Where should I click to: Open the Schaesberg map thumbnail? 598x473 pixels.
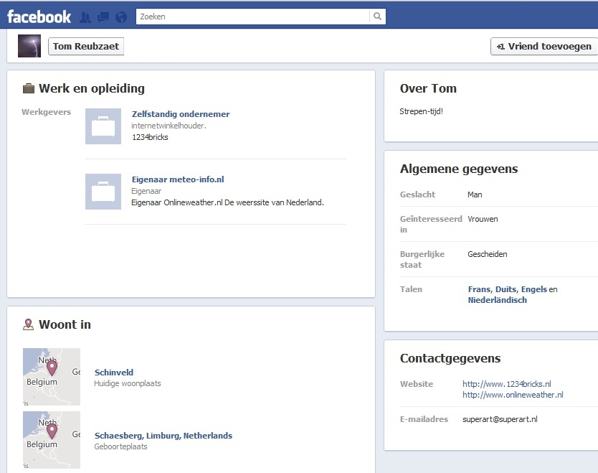(52, 440)
